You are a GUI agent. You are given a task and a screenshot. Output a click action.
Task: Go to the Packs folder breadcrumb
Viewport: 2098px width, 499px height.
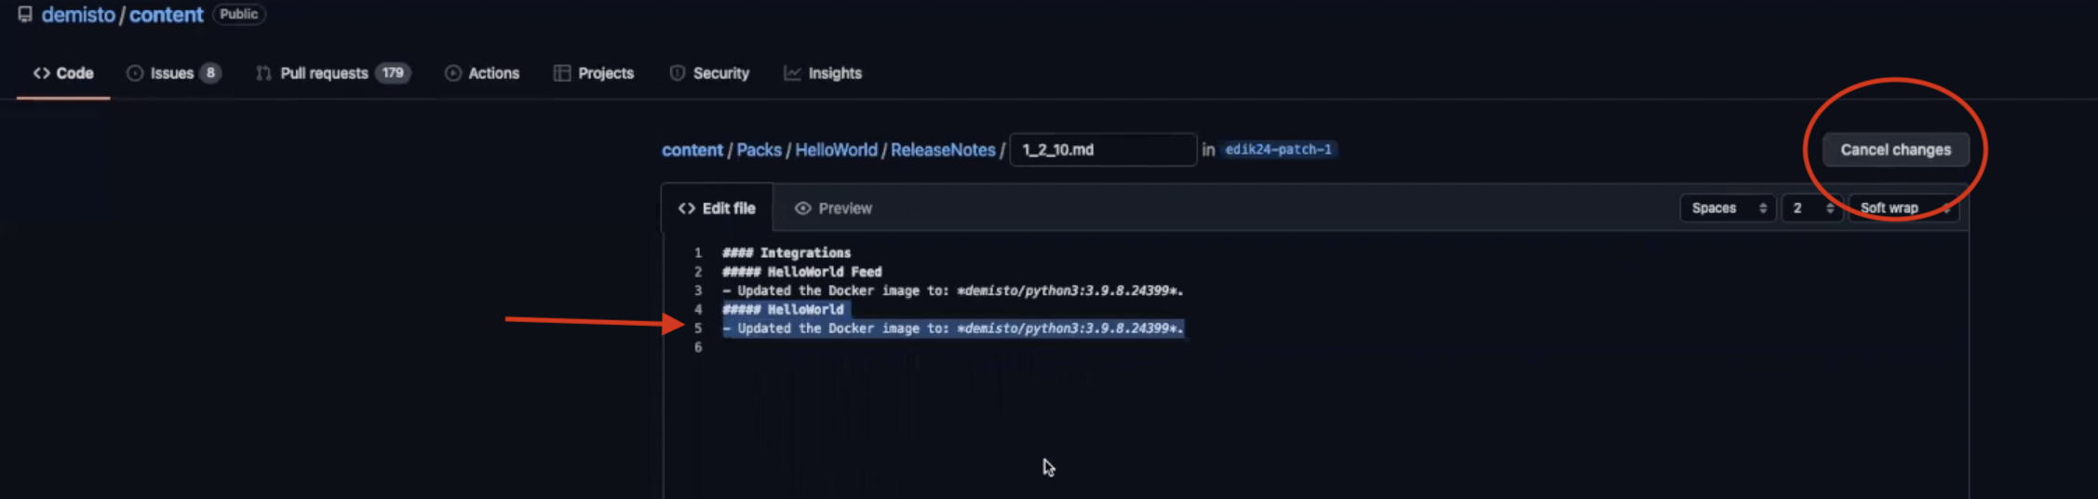pyautogui.click(x=759, y=150)
